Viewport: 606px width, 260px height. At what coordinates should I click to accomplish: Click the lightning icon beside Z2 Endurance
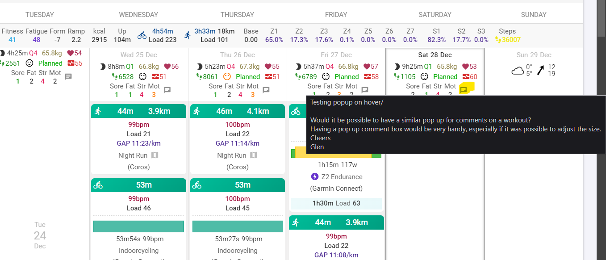coord(315,177)
